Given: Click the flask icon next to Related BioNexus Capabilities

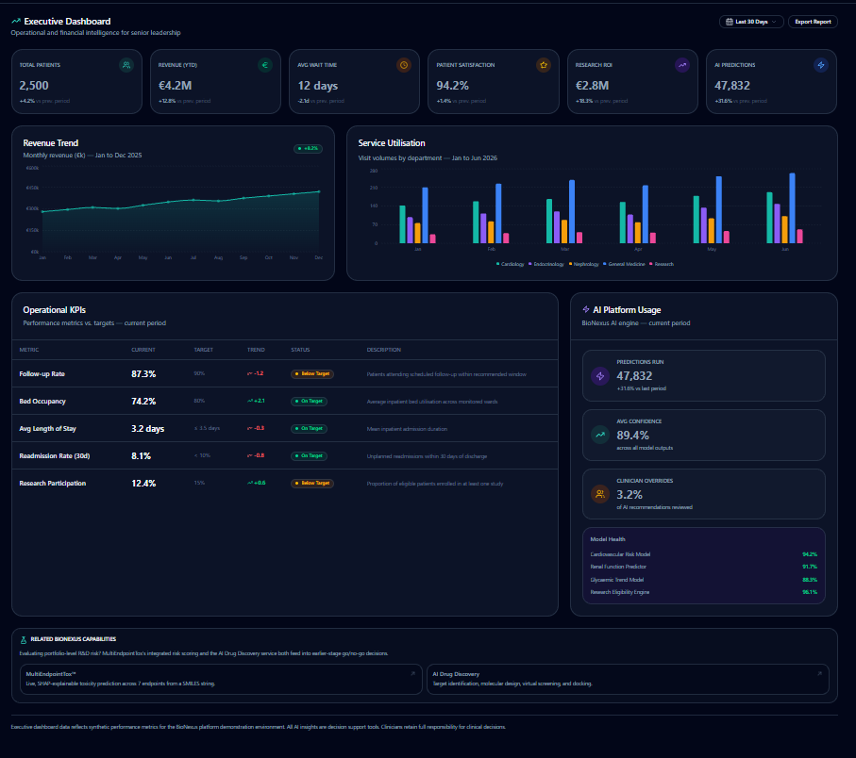Looking at the screenshot, I should click(x=24, y=639).
